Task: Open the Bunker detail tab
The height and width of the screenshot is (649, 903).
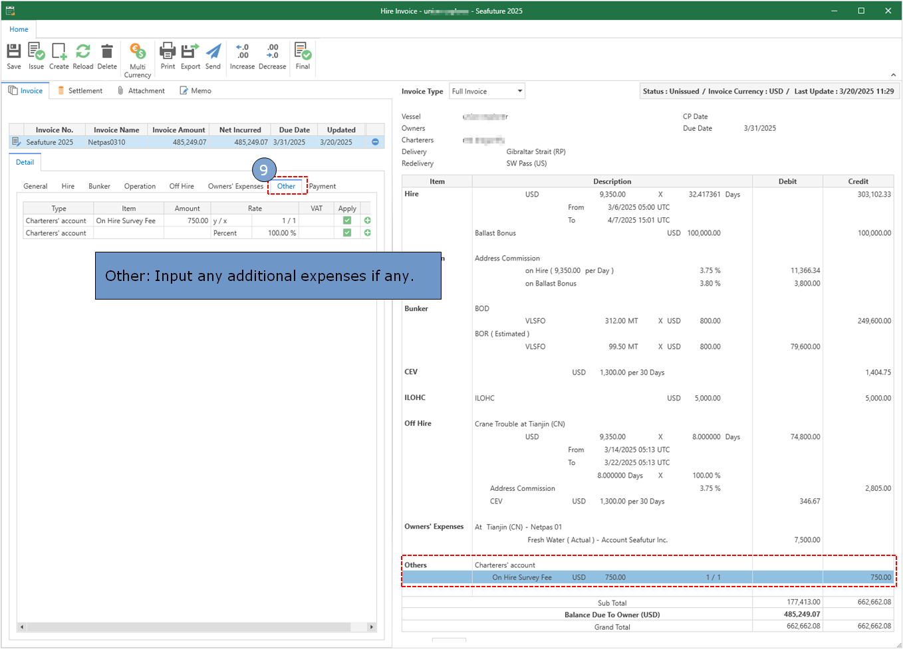Action: pyautogui.click(x=99, y=187)
